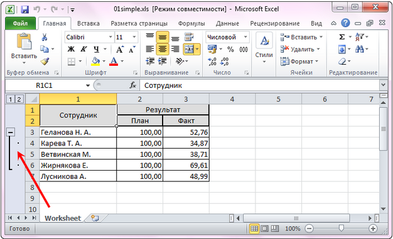This screenshot has height=239, width=393.
Task: Open font size 11 dropdown
Action: click(x=134, y=38)
